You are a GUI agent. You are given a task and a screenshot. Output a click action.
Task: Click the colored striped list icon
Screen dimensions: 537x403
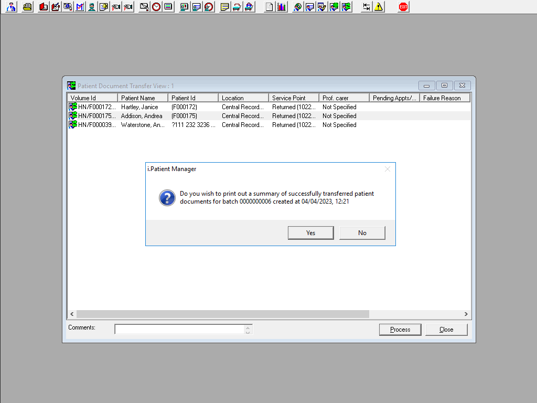point(168,7)
